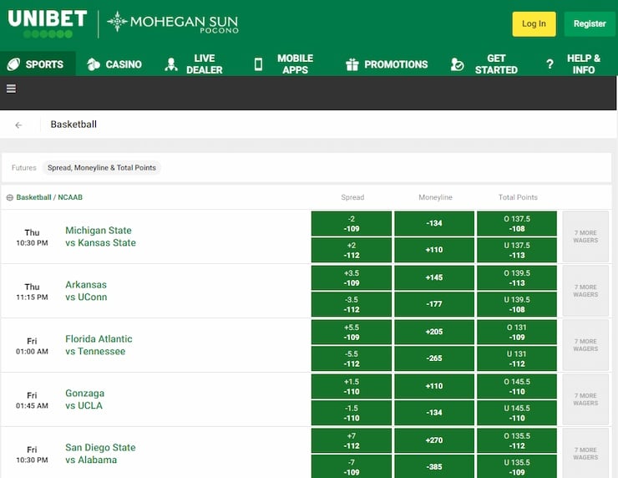Image resolution: width=618 pixels, height=478 pixels.
Task: Select Florida Atlantic moneyline +205
Action: pyautogui.click(x=434, y=332)
